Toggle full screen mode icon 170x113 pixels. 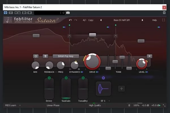pos(163,20)
